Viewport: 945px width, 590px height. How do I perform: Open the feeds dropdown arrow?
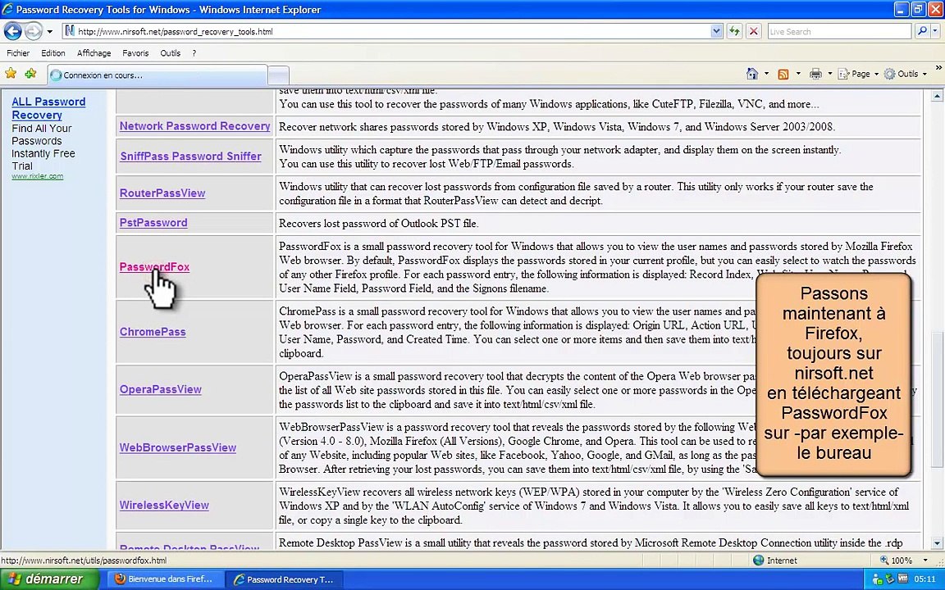tap(798, 74)
